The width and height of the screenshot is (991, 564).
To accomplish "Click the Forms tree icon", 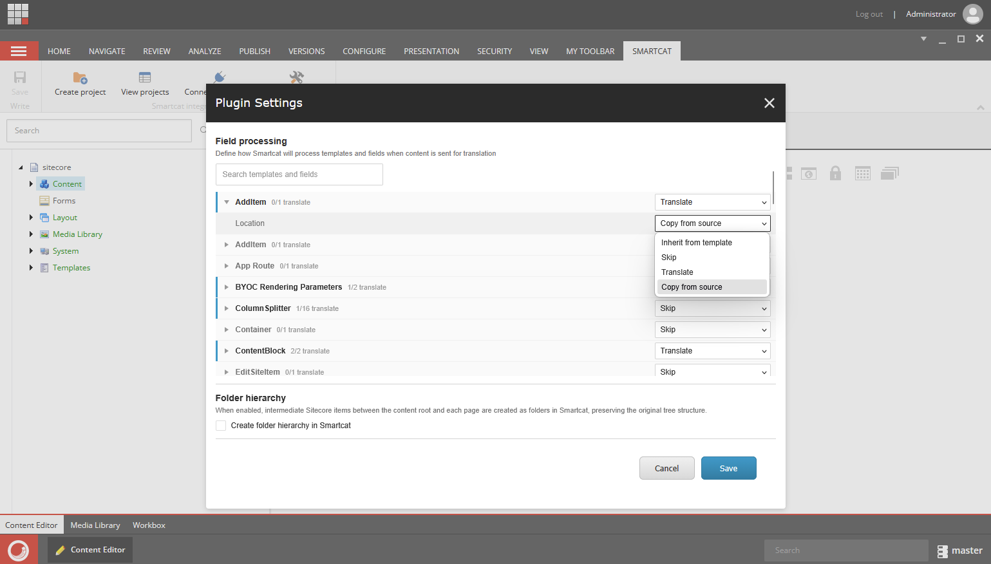I will (x=44, y=201).
